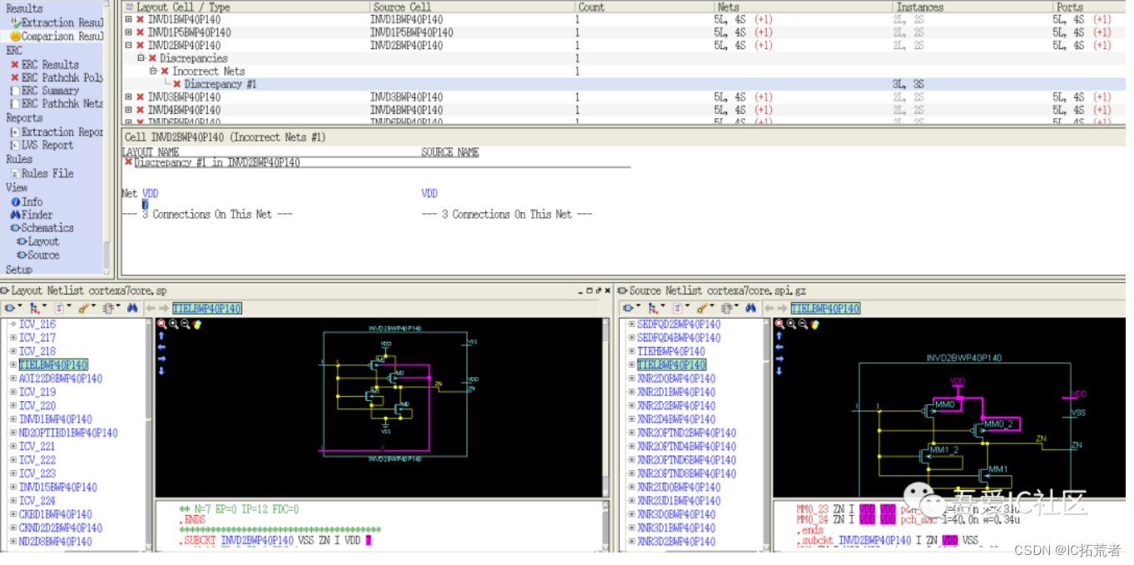1134x565 pixels.
Task: Collapse INVD2BWP40P140 results row
Action: click(x=128, y=45)
